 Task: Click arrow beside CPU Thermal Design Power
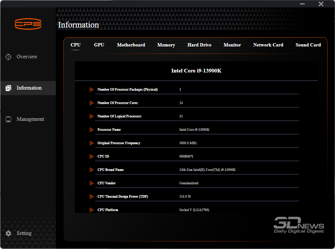(92, 197)
